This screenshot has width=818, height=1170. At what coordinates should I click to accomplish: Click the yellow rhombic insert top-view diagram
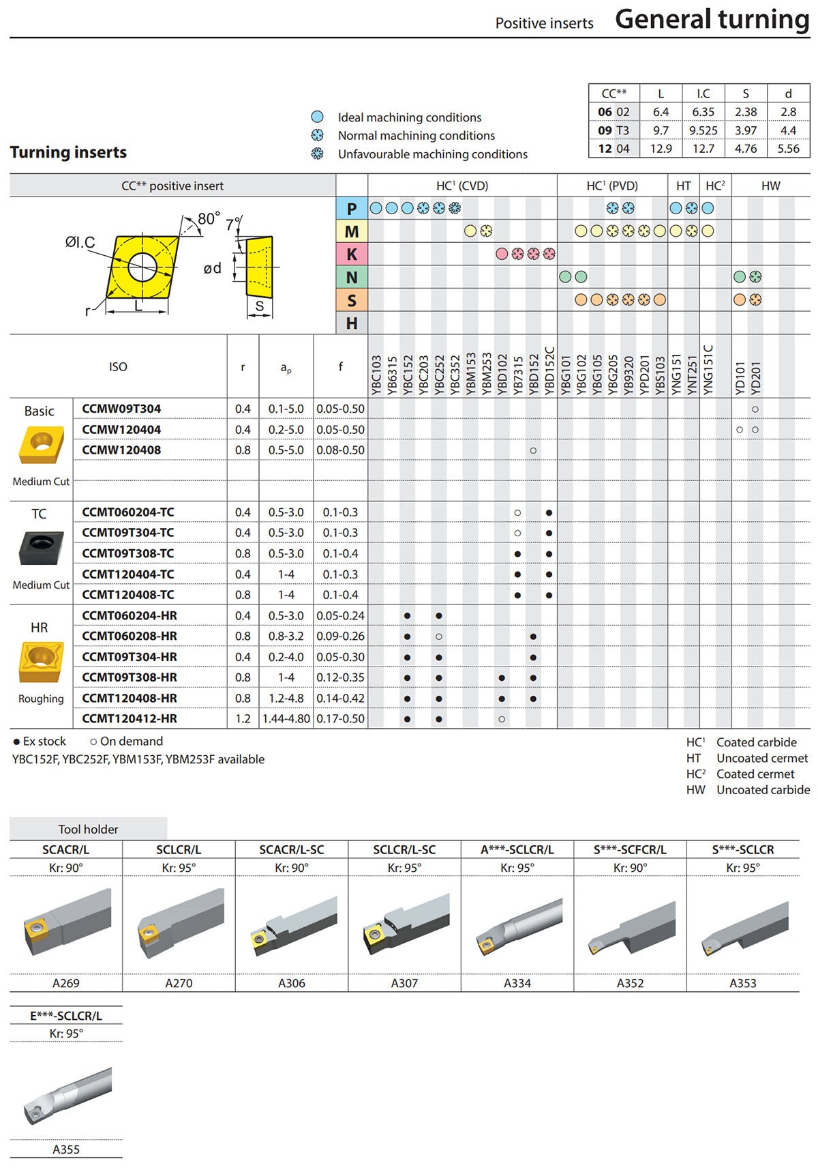pyautogui.click(x=142, y=266)
